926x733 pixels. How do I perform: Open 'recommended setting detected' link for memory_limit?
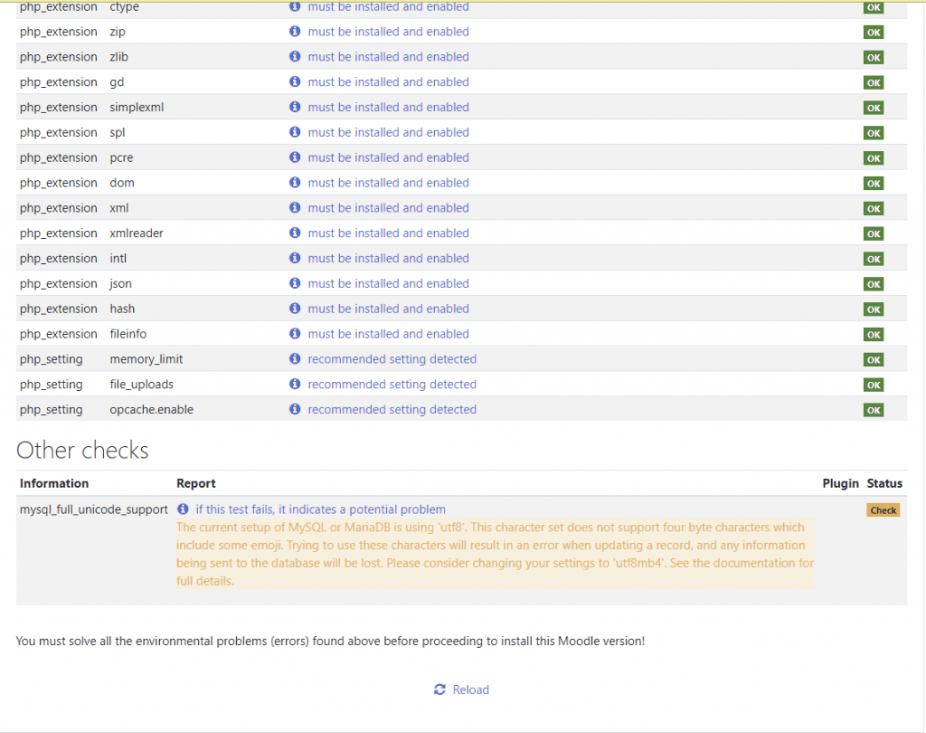(x=392, y=359)
